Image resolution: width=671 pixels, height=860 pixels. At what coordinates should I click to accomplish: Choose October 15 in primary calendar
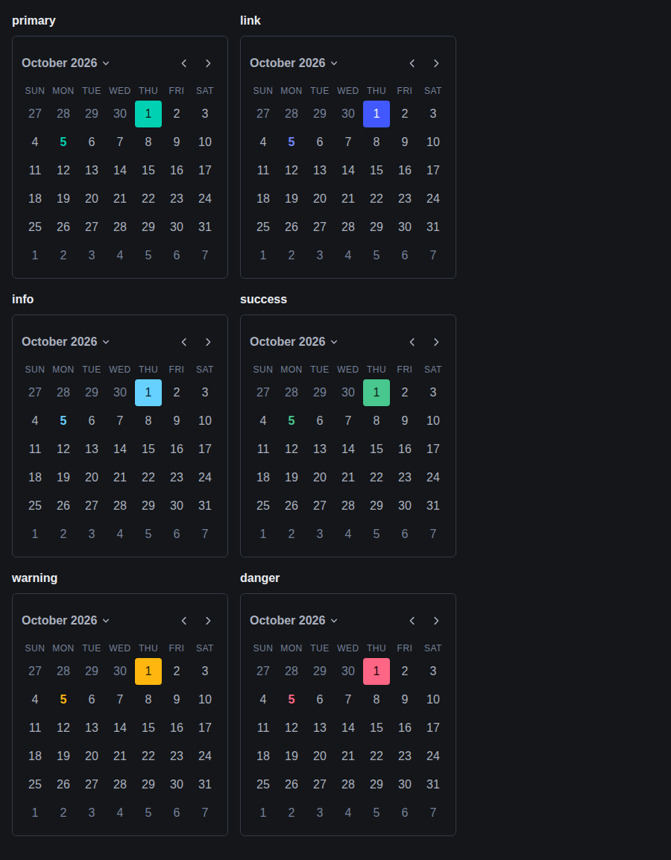point(148,170)
